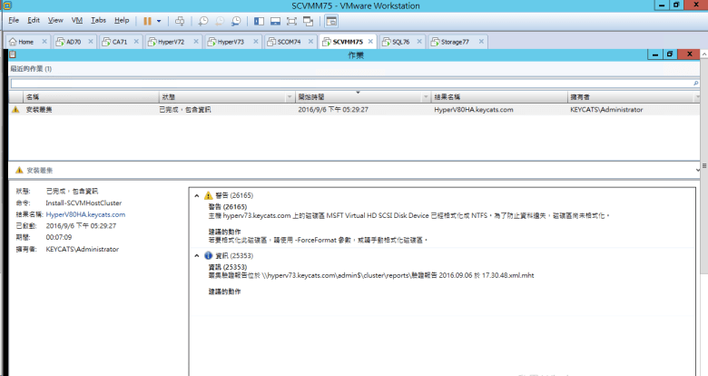
Task: Collapse the 資訊 (25353) section
Action: click(x=197, y=256)
